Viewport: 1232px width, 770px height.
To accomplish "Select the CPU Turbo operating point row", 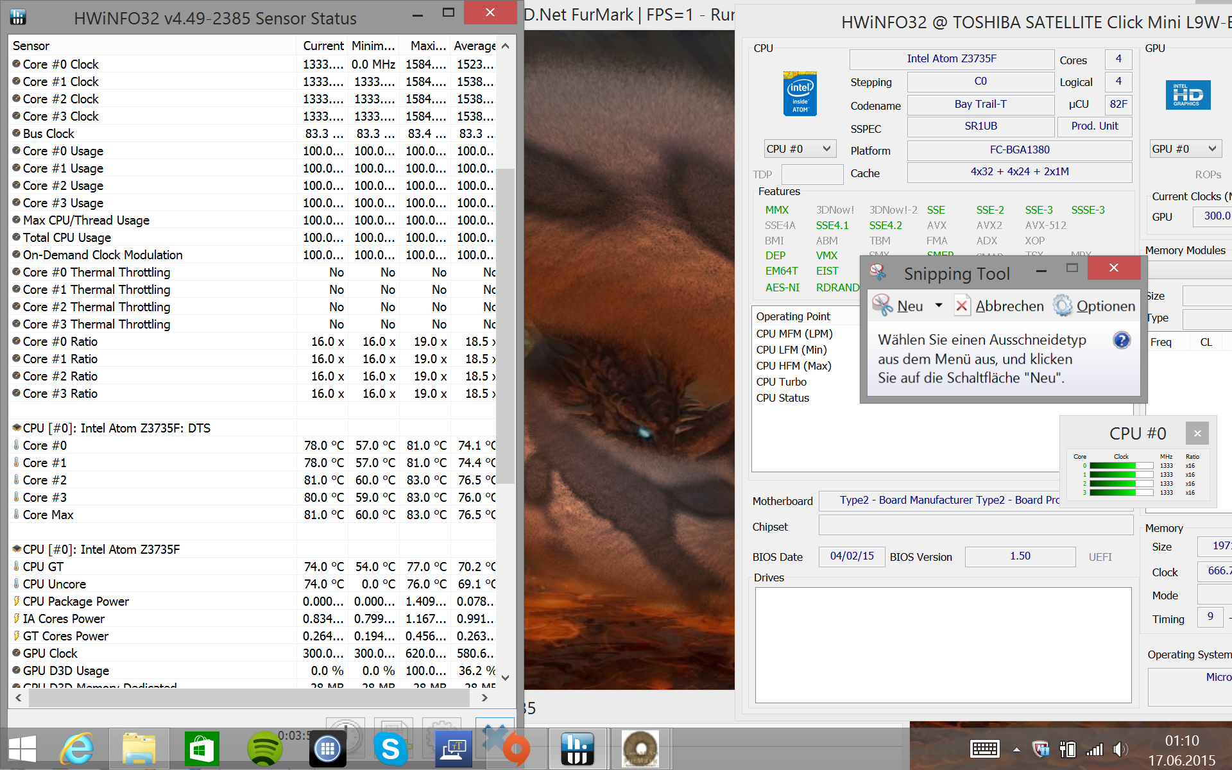I will click(781, 382).
